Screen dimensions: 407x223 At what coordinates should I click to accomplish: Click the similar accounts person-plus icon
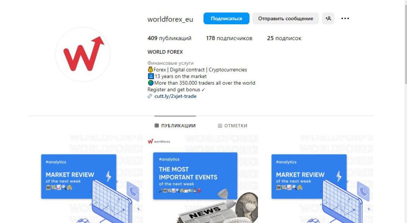click(x=328, y=18)
